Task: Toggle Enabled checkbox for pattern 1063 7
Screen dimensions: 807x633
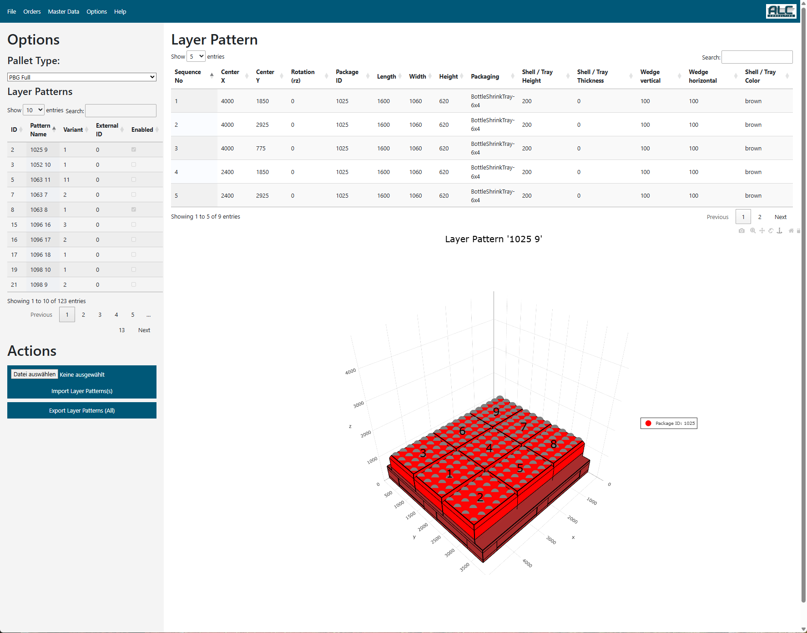Action: pyautogui.click(x=134, y=194)
